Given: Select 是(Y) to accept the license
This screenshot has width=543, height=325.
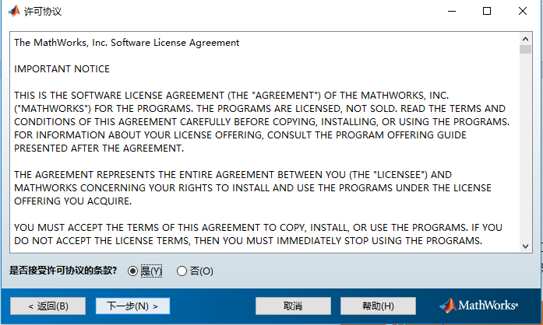Looking at the screenshot, I should [x=132, y=271].
